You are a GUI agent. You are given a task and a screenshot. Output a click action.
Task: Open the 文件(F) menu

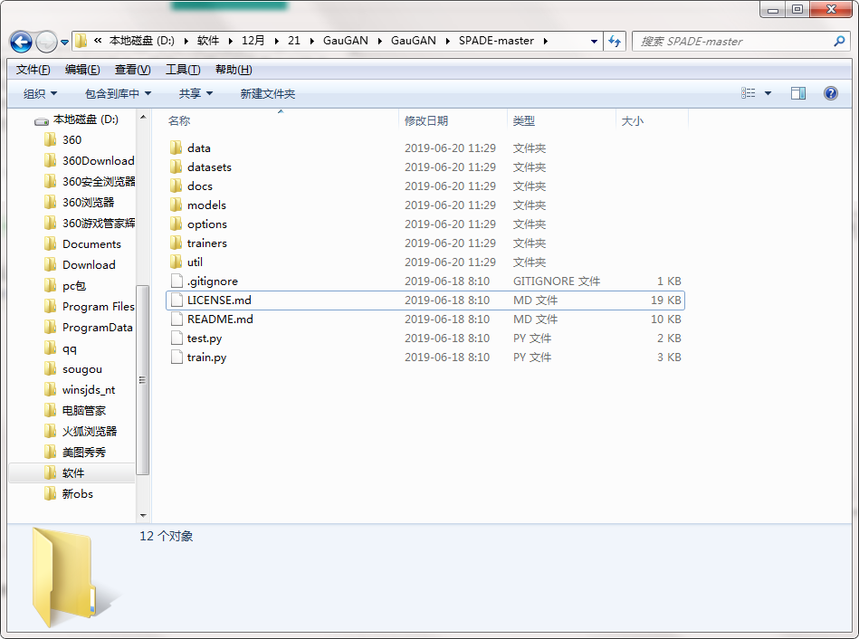click(33, 70)
